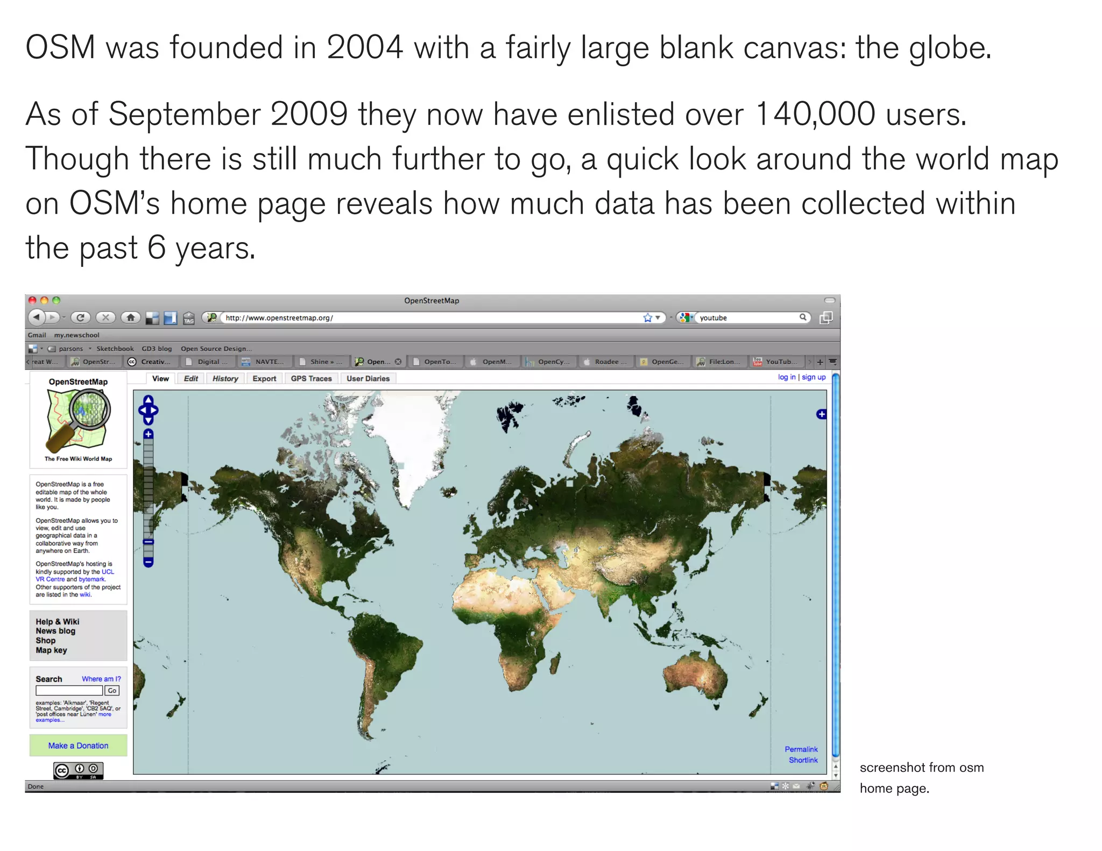Click the map pan control arrows
Viewport: 1102px width, 851px height.
click(x=149, y=410)
